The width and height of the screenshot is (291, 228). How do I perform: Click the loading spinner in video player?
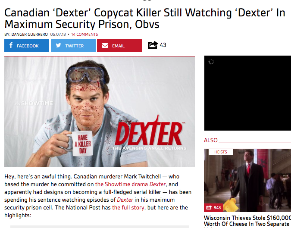click(x=211, y=62)
